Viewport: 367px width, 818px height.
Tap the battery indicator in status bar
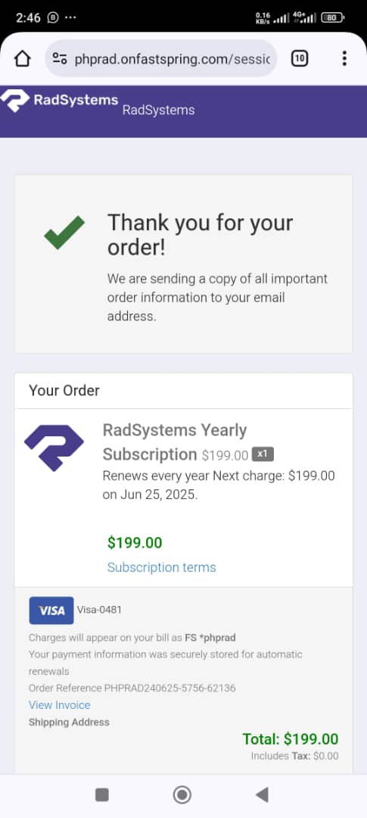coord(332,17)
